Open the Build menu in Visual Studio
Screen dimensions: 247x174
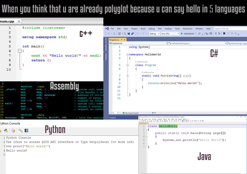click(x=143, y=28)
